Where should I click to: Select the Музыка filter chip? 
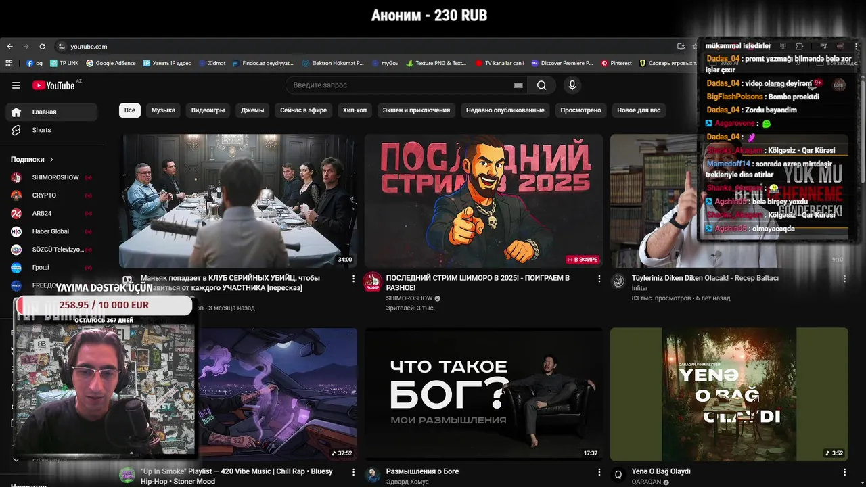point(163,110)
